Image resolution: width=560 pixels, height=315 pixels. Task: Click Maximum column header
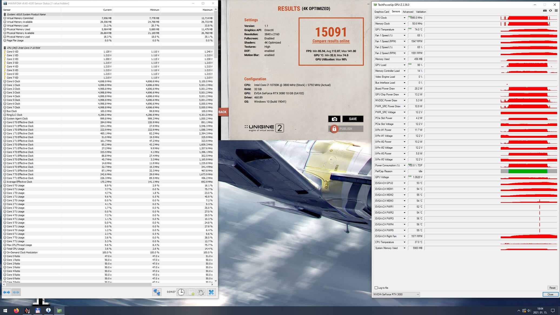click(187, 10)
